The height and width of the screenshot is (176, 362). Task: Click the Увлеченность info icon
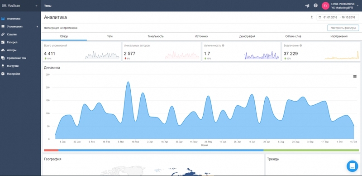coord(223,46)
